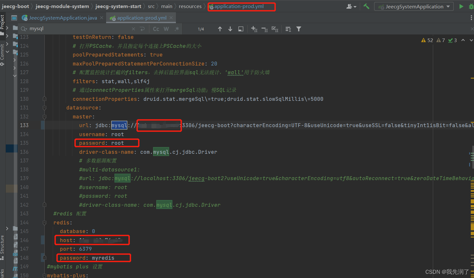Toggle search in selection only
This screenshot has height=278, width=474.
coord(241,29)
